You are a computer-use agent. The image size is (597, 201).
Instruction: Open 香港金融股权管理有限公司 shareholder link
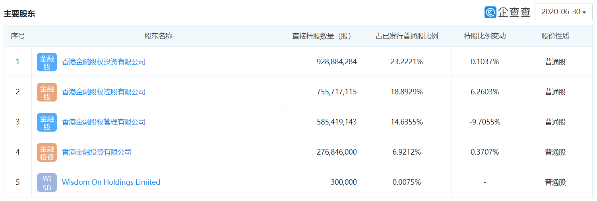click(104, 122)
